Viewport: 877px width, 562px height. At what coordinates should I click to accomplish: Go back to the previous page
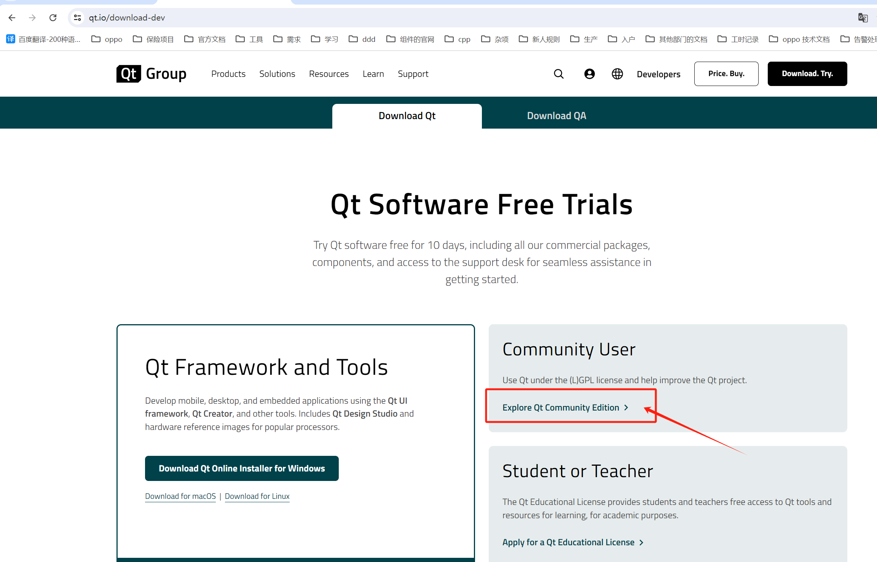pyautogui.click(x=12, y=18)
